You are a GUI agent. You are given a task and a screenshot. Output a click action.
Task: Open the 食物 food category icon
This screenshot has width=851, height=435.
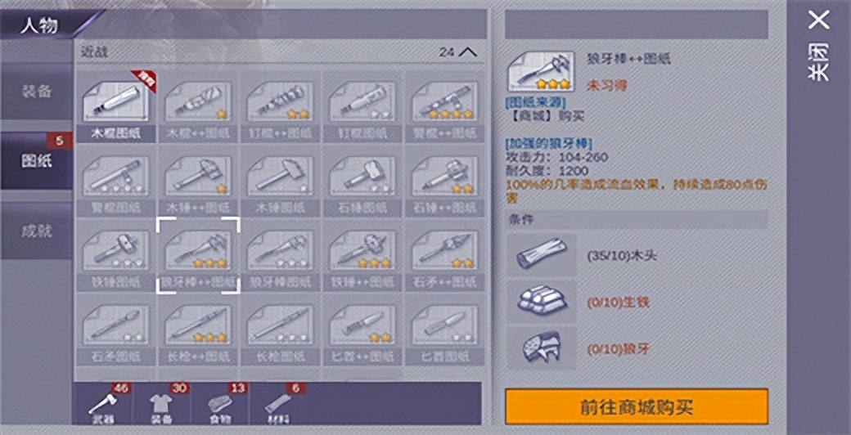[220, 404]
